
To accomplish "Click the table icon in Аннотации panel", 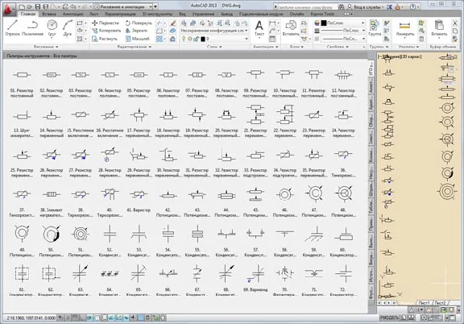I will (272, 39).
